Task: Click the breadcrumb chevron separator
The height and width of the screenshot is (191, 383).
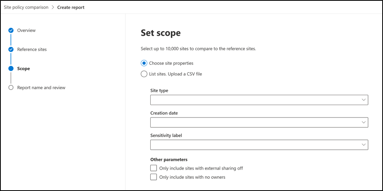Action: coord(53,7)
